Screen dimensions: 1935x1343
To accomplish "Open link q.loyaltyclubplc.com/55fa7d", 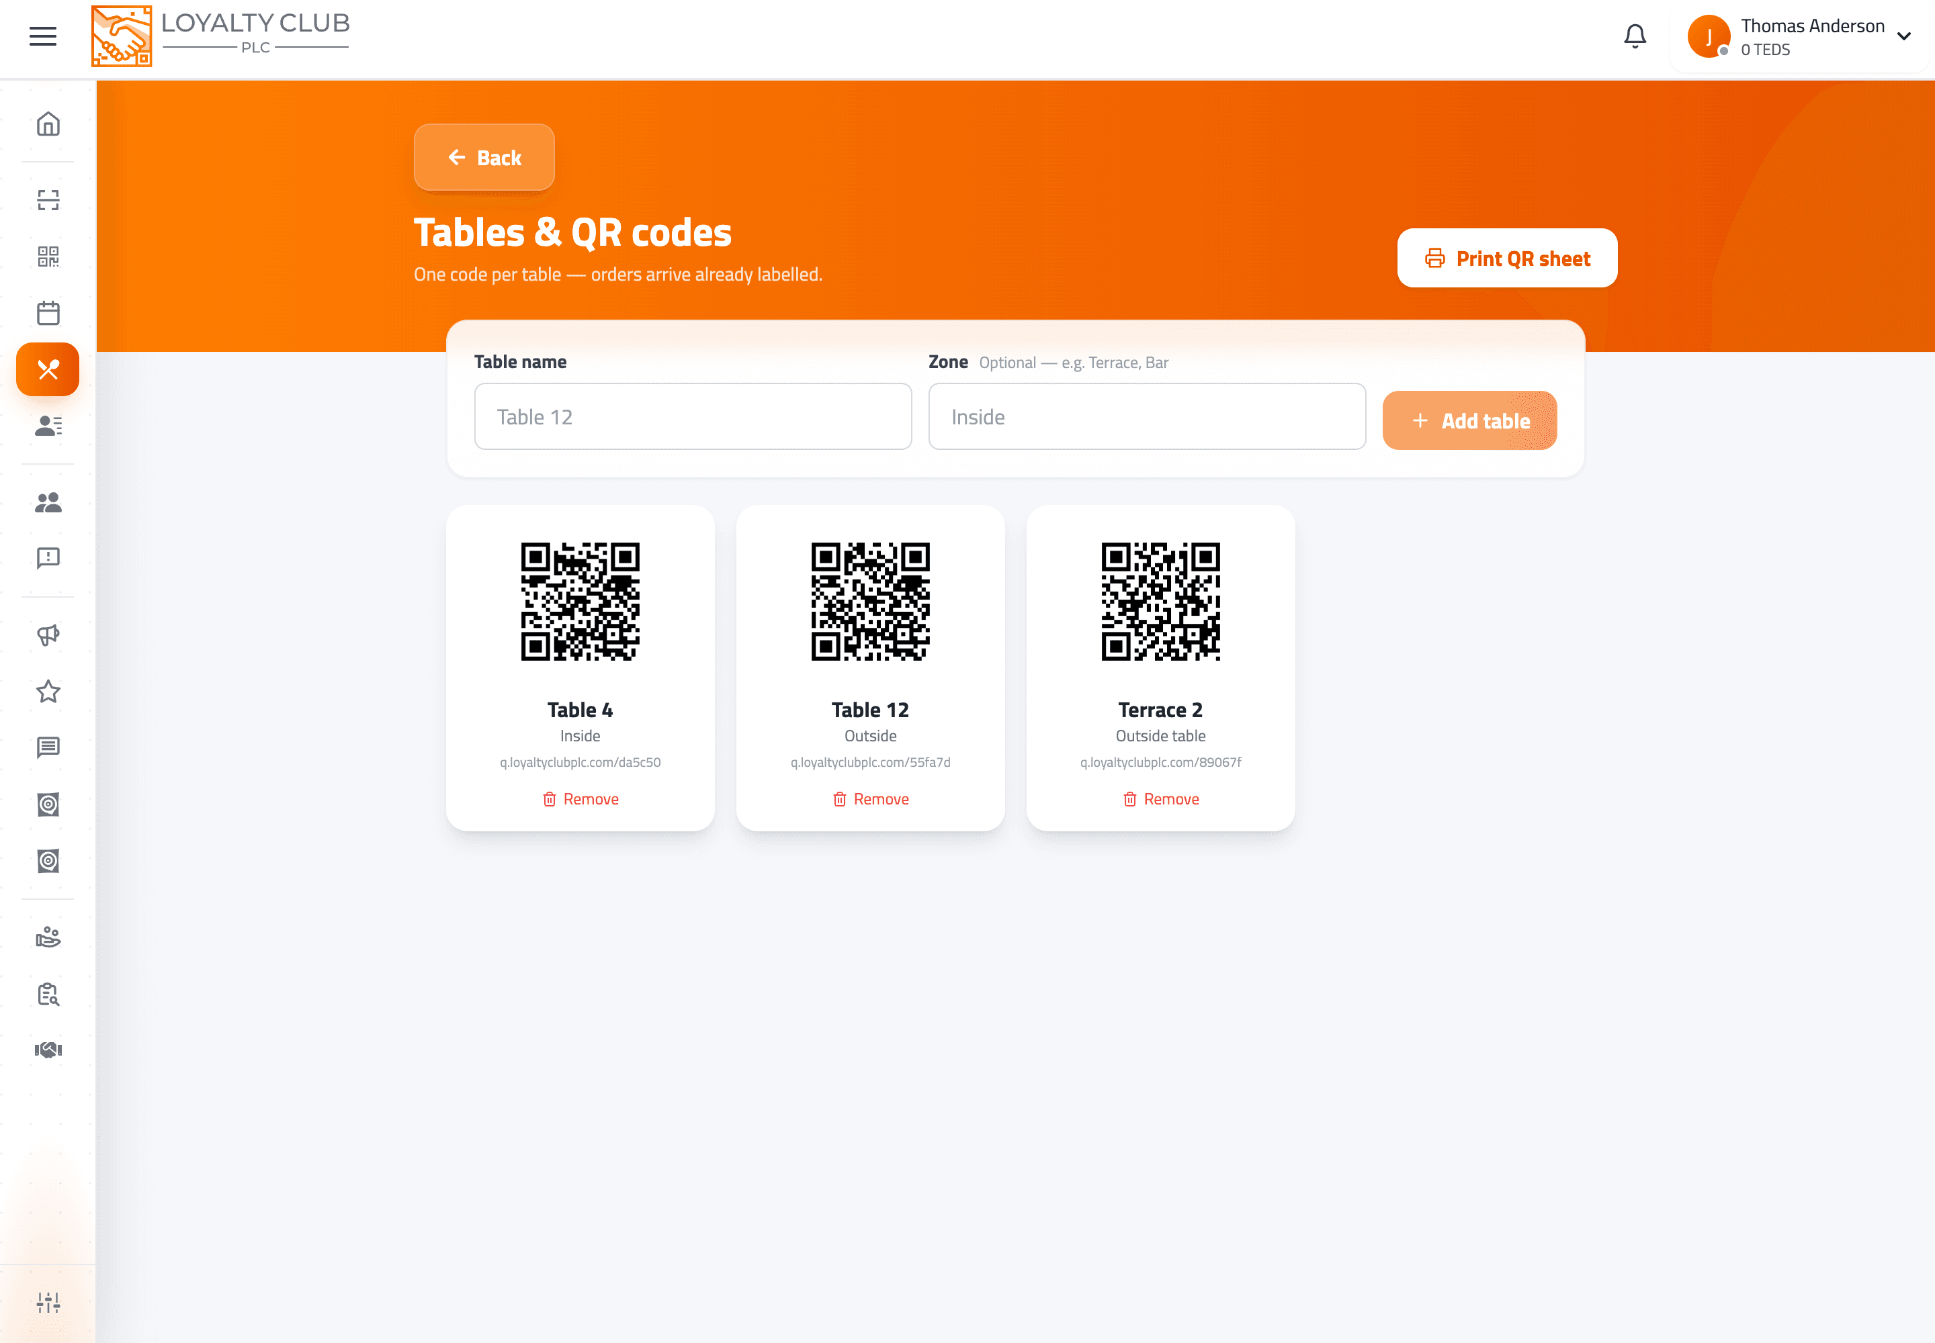I will (870, 762).
